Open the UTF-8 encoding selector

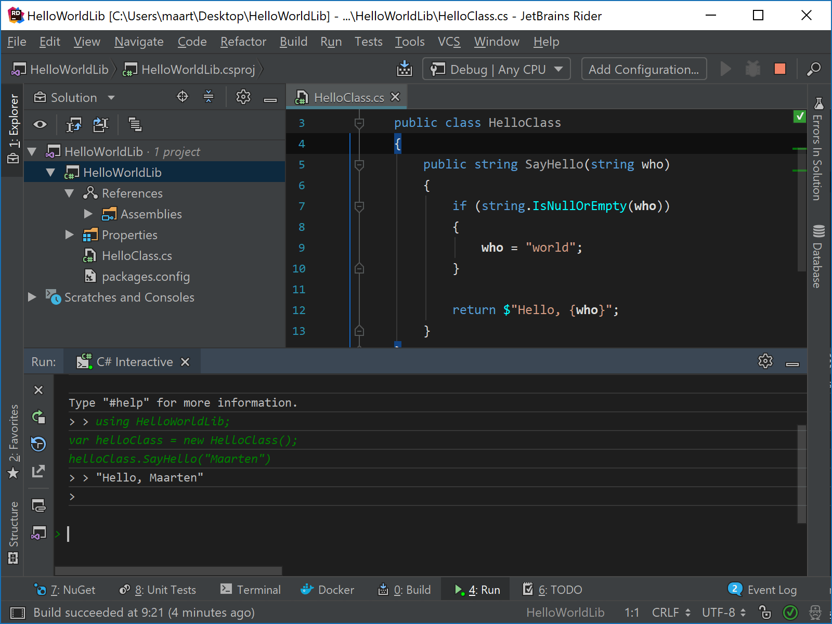pos(724,613)
